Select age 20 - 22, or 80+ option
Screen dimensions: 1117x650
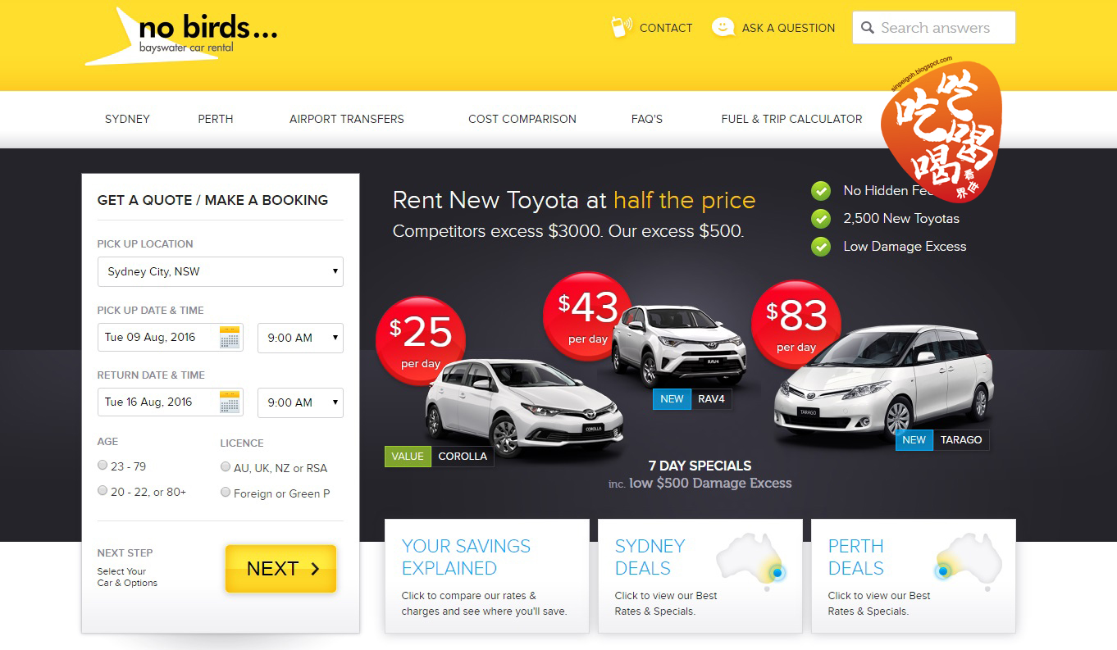(103, 490)
